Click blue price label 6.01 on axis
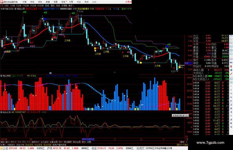 pos(189,63)
